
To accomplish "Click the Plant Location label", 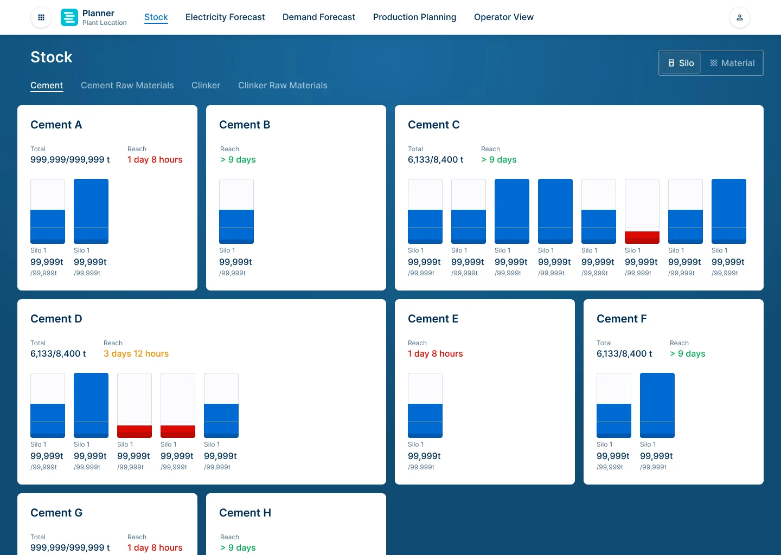I will (x=105, y=23).
